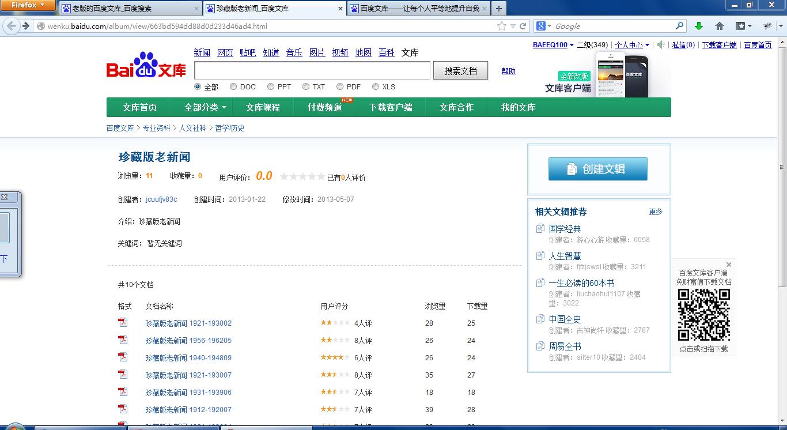The width and height of the screenshot is (787, 430).
Task: Click the Google search magnifier icon
Action: coord(680,26)
